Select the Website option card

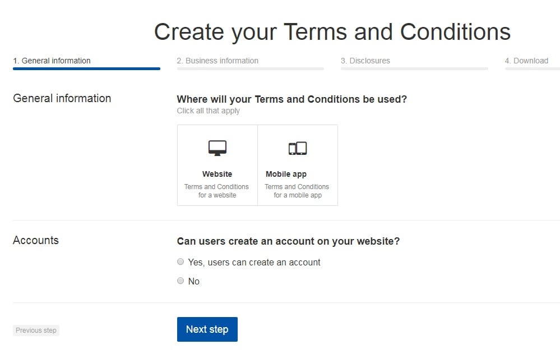(217, 165)
